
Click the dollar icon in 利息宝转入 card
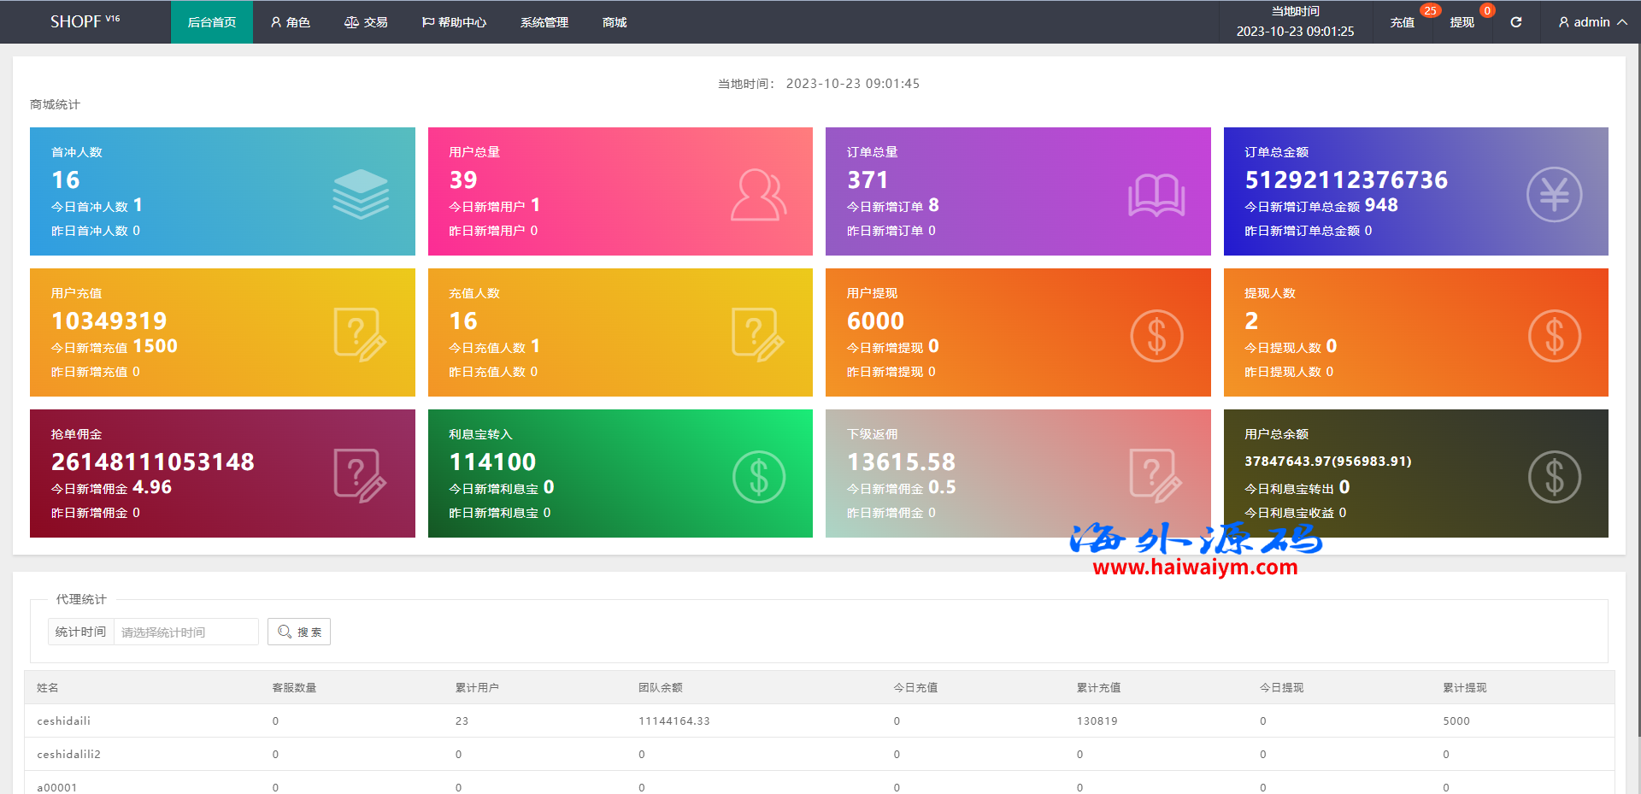tap(758, 476)
